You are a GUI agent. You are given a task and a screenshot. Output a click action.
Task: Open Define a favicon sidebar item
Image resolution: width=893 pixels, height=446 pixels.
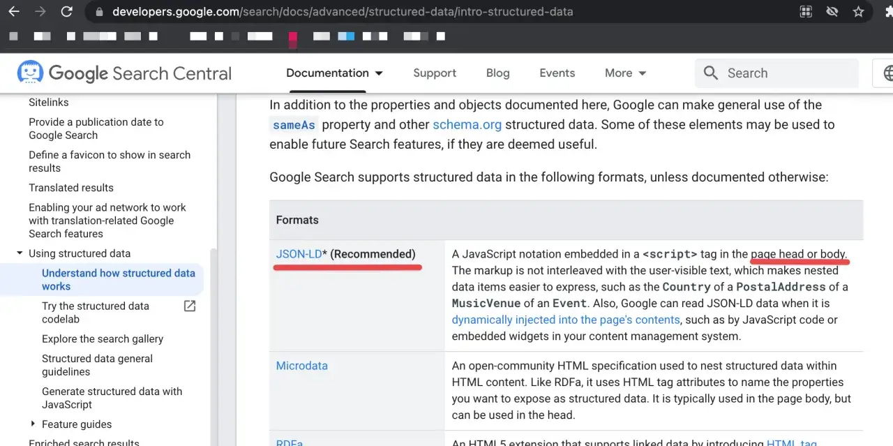pyautogui.click(x=110, y=161)
